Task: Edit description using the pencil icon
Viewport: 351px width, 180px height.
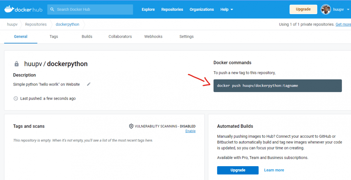Action: [88, 84]
